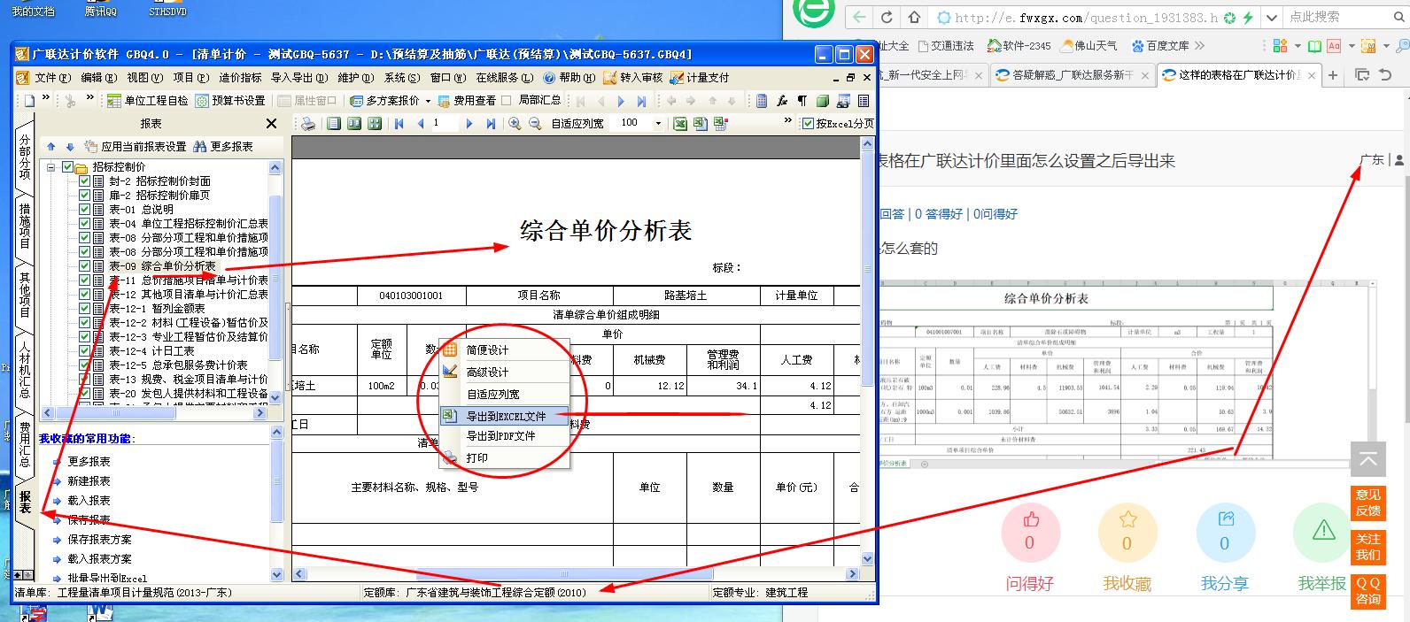Viewport: 1410px width, 622px height.
Task: Click browser back arrow
Action: click(858, 17)
